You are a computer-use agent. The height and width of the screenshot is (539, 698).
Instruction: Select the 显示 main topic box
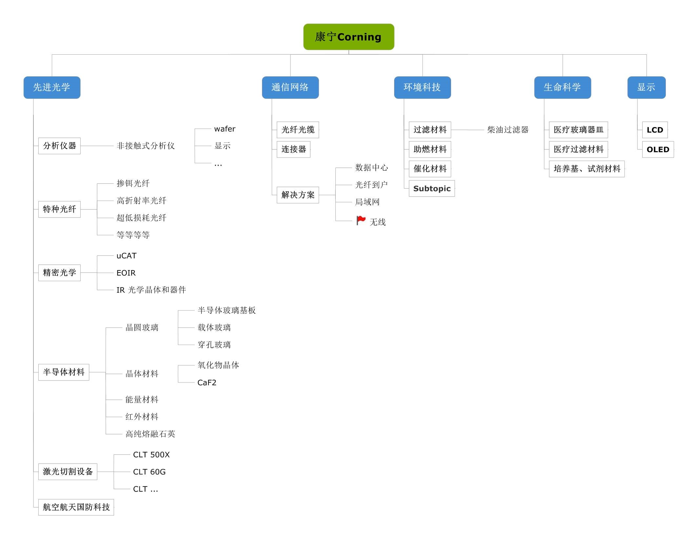click(647, 87)
